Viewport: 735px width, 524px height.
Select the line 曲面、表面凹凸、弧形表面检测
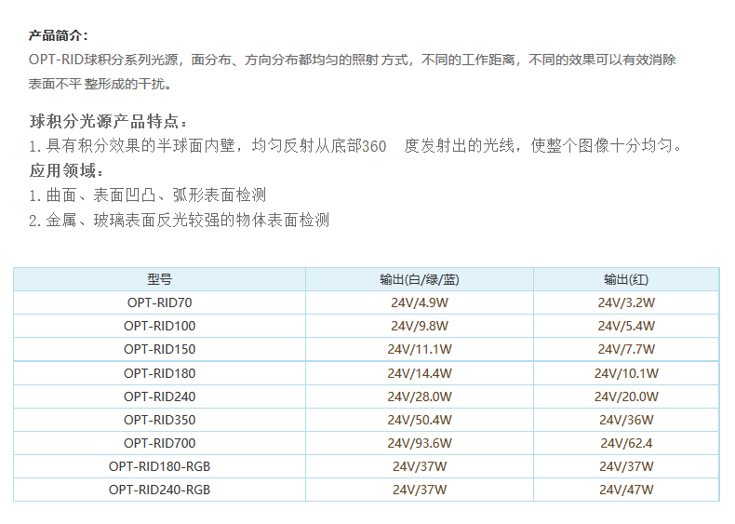(147, 195)
